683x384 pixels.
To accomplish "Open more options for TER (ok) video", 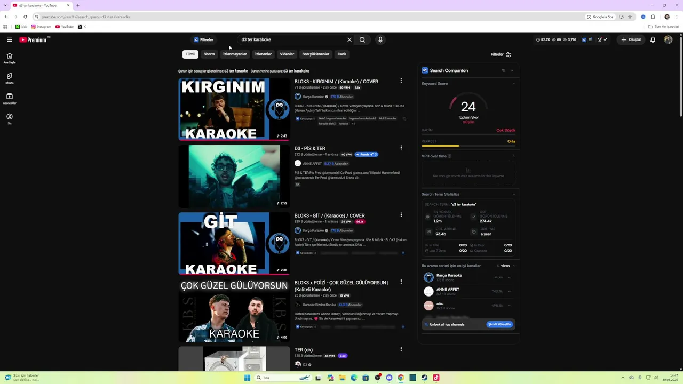I will 401,349.
